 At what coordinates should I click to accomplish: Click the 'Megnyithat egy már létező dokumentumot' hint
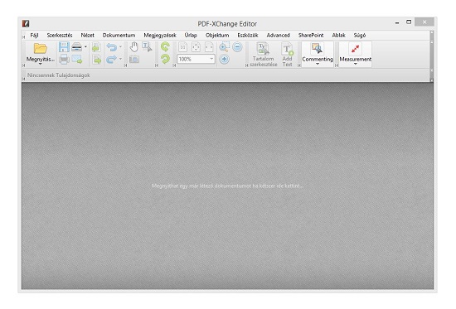point(227,186)
